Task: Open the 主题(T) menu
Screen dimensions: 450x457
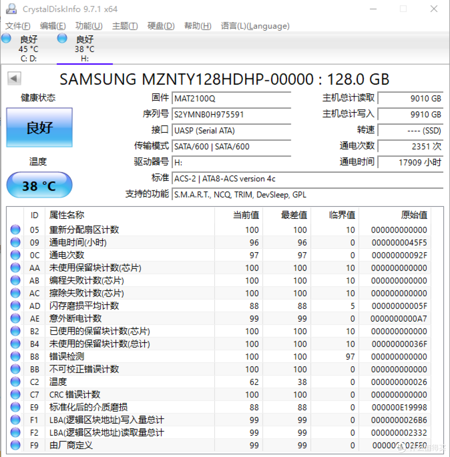Action: (x=125, y=26)
